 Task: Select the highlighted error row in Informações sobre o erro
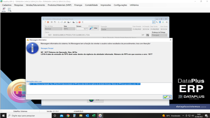85,84
